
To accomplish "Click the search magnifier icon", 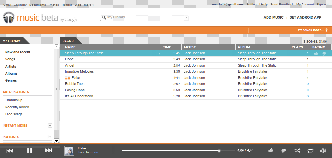I will point(104,17).
